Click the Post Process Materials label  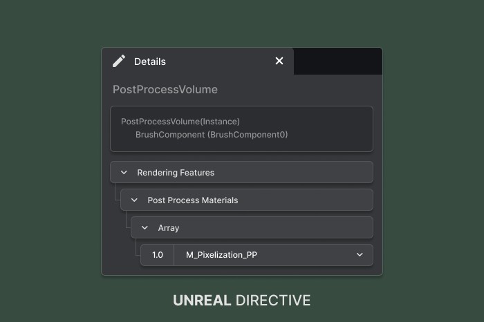[193, 200]
